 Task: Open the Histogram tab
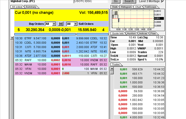pyautogui.click(x=126, y=7)
